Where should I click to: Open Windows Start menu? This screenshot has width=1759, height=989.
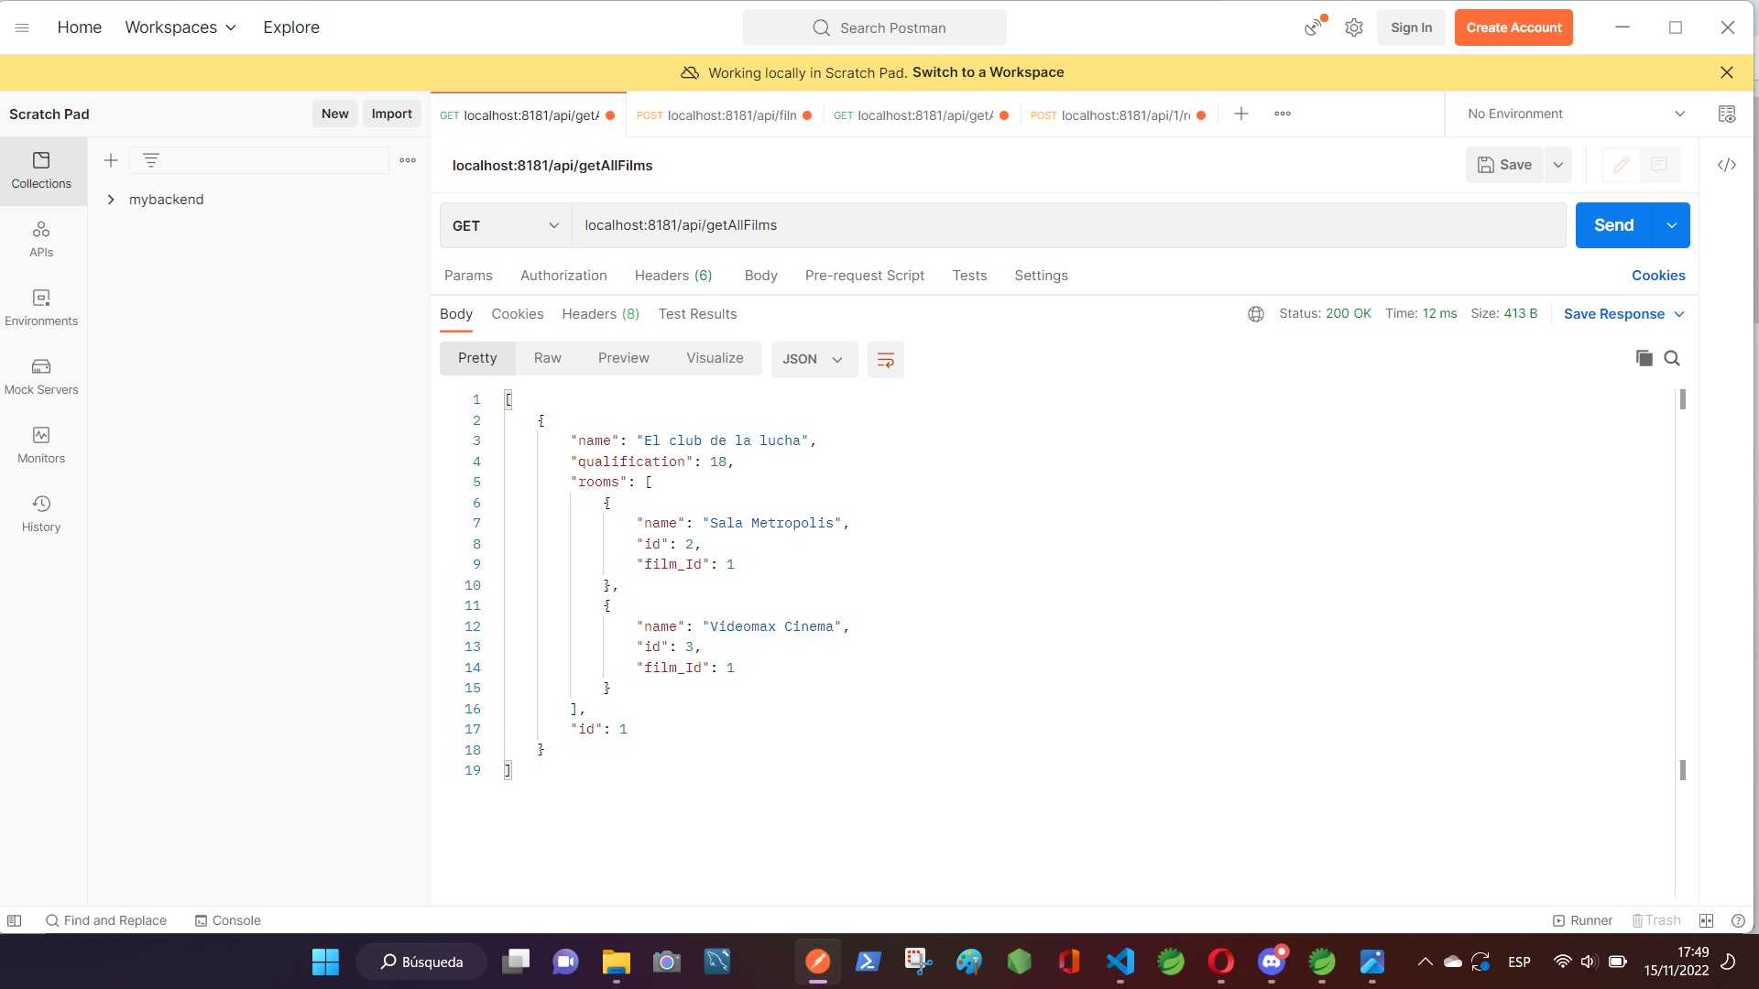point(325,962)
